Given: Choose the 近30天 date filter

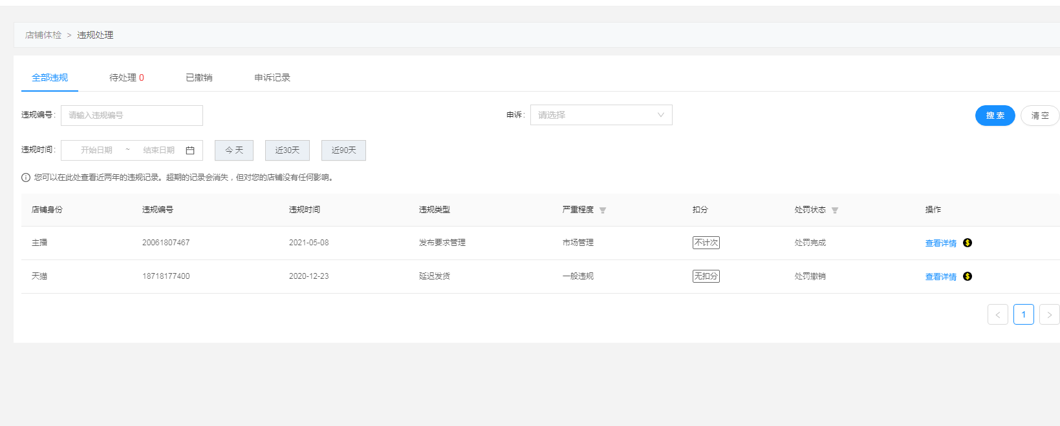Looking at the screenshot, I should (x=287, y=150).
